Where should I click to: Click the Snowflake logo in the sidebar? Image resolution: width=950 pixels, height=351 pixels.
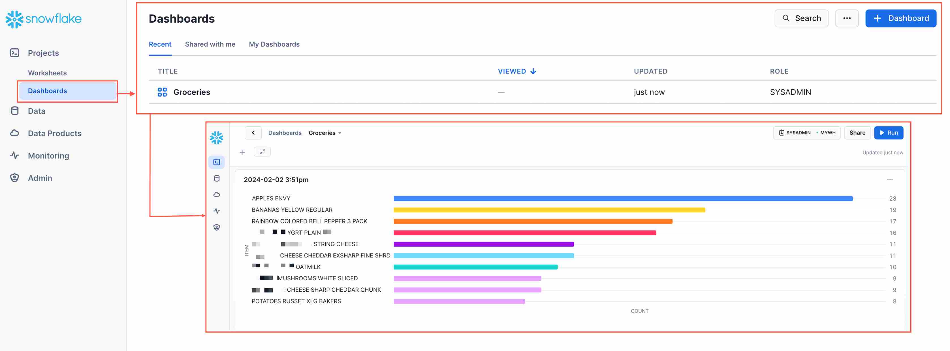tap(44, 19)
